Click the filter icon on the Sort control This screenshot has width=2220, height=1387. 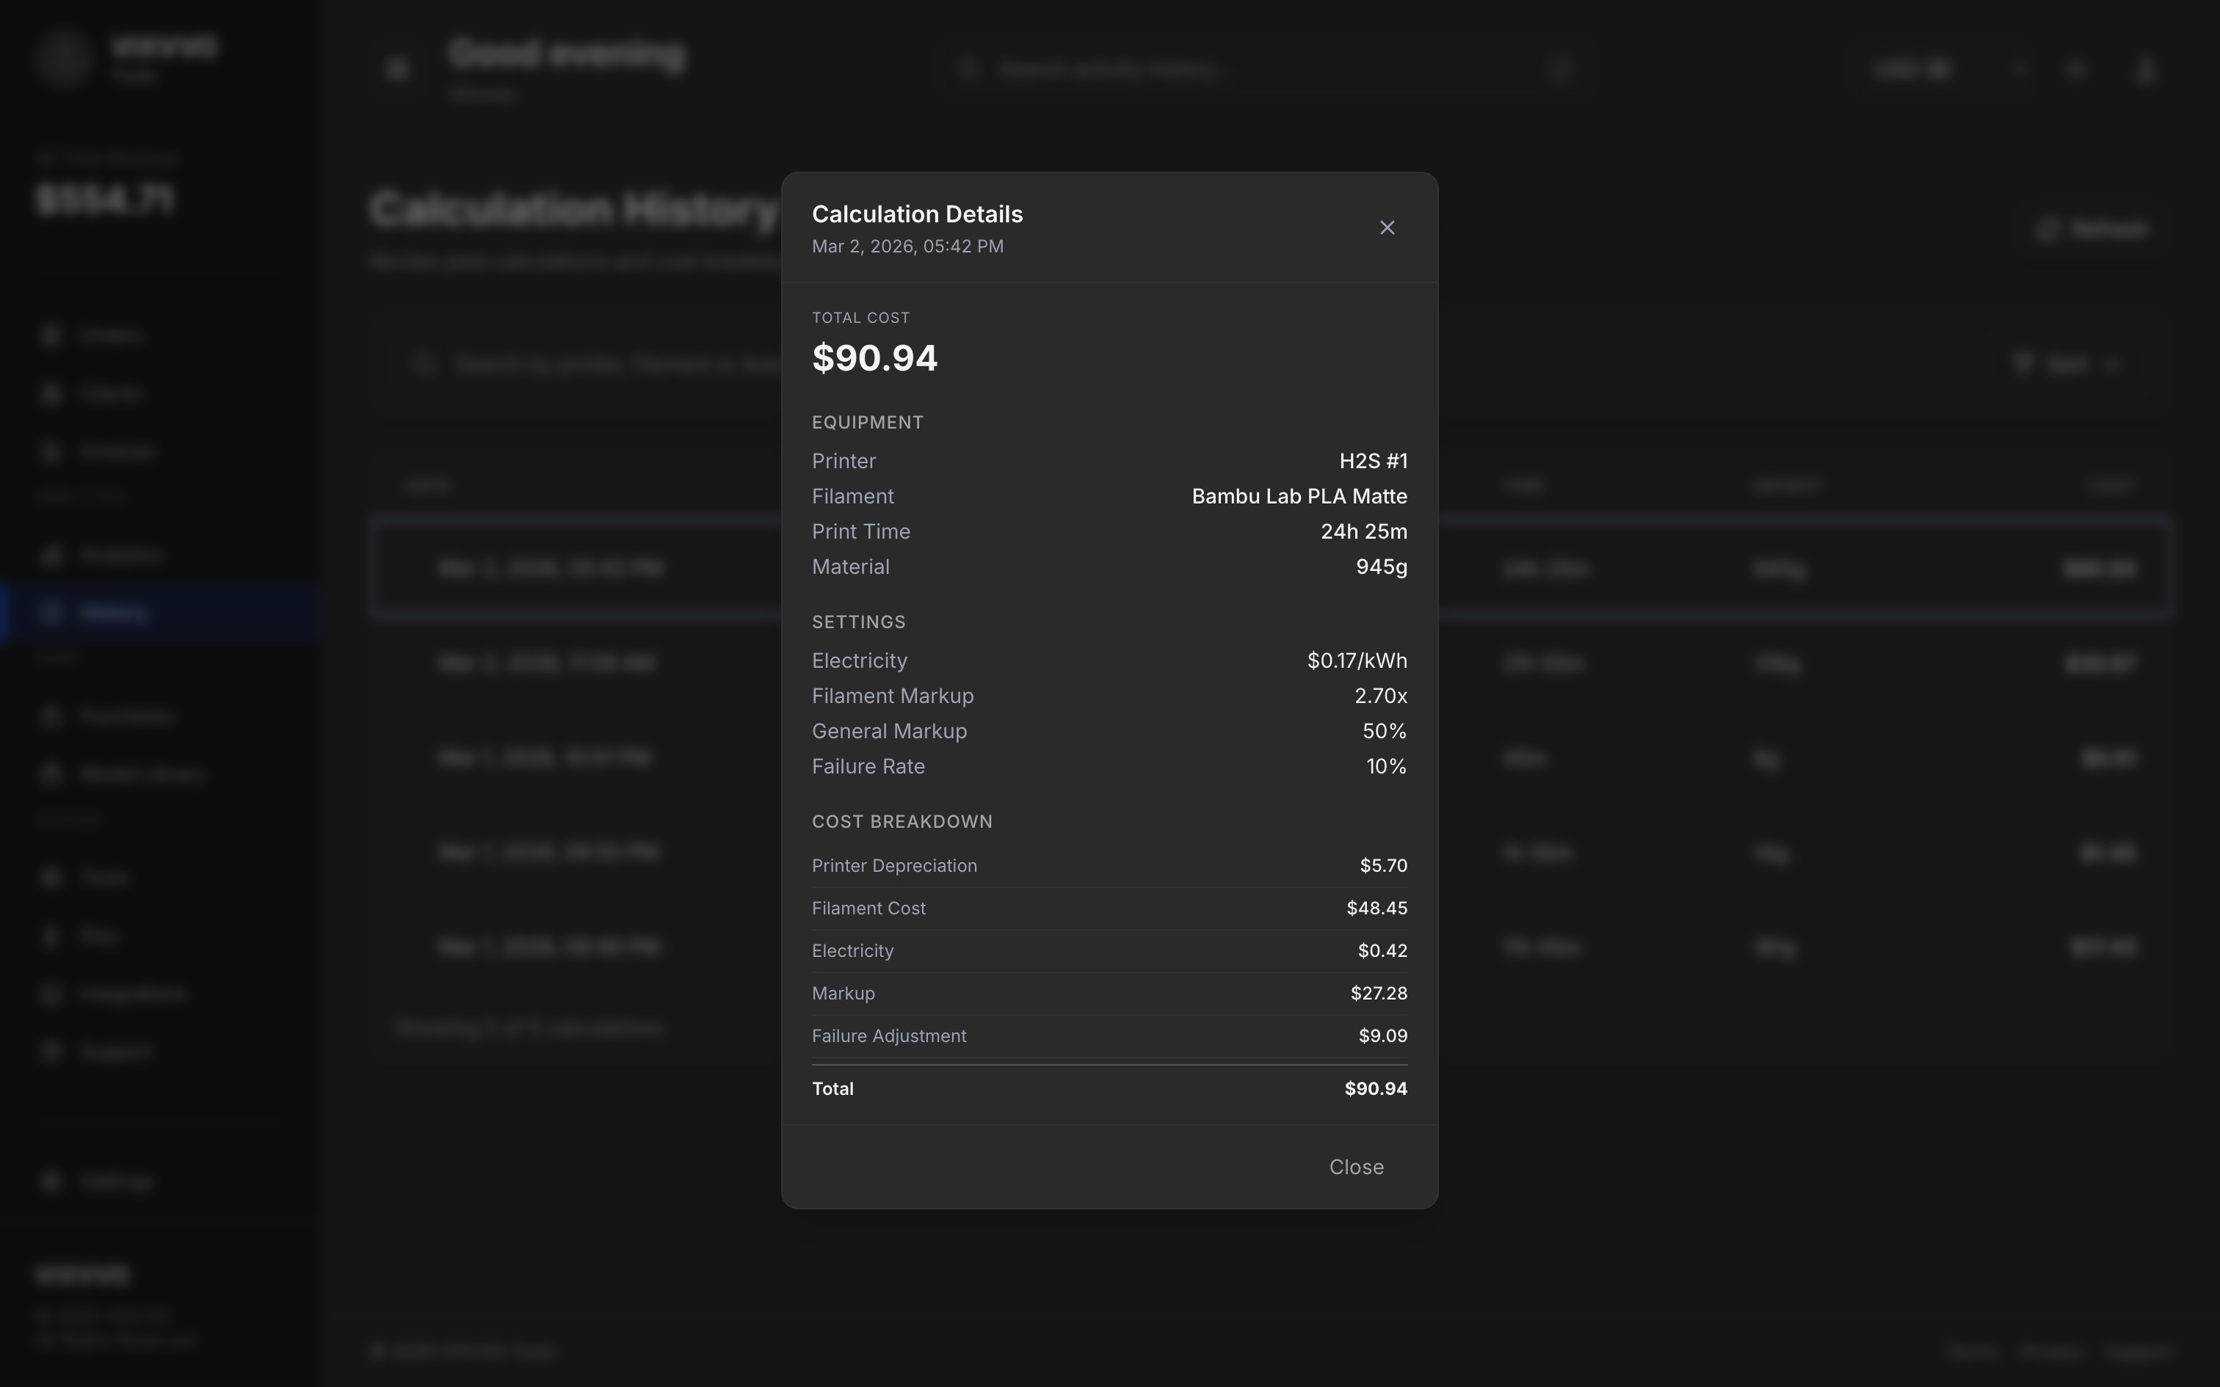point(2024,364)
